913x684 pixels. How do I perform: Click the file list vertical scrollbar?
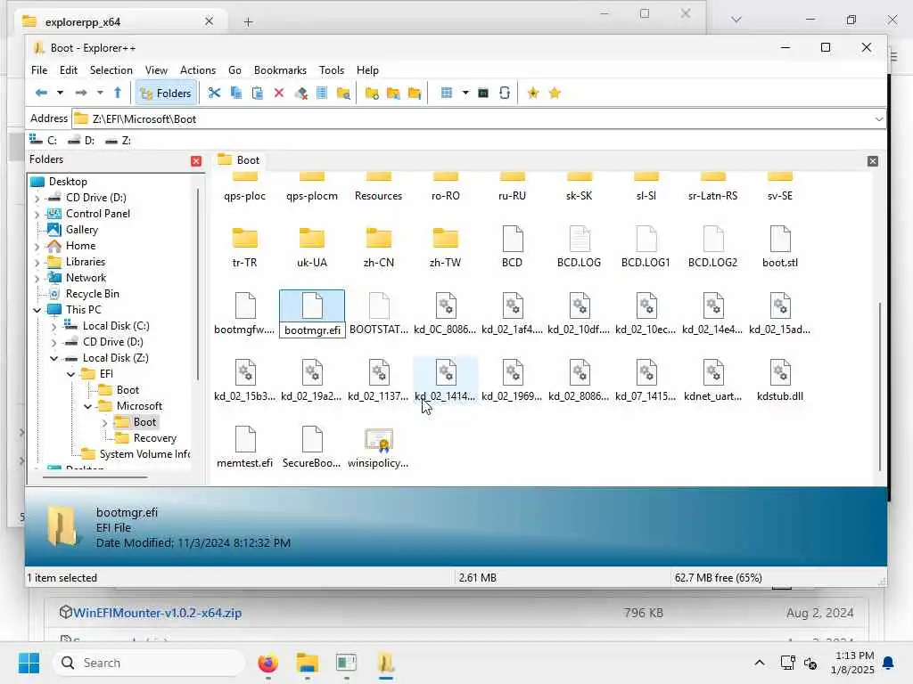880,387
